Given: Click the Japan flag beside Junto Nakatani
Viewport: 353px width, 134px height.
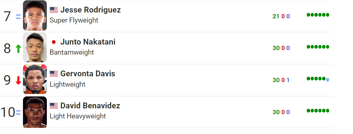Looking at the screenshot, I should [x=54, y=42].
